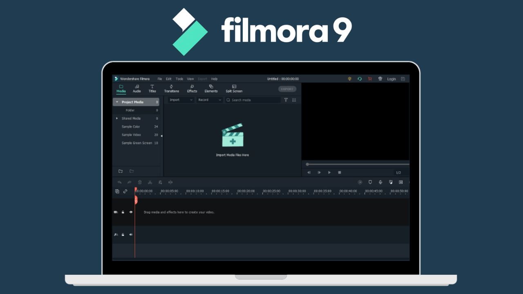Lock the video track with the padlock

(x=123, y=212)
